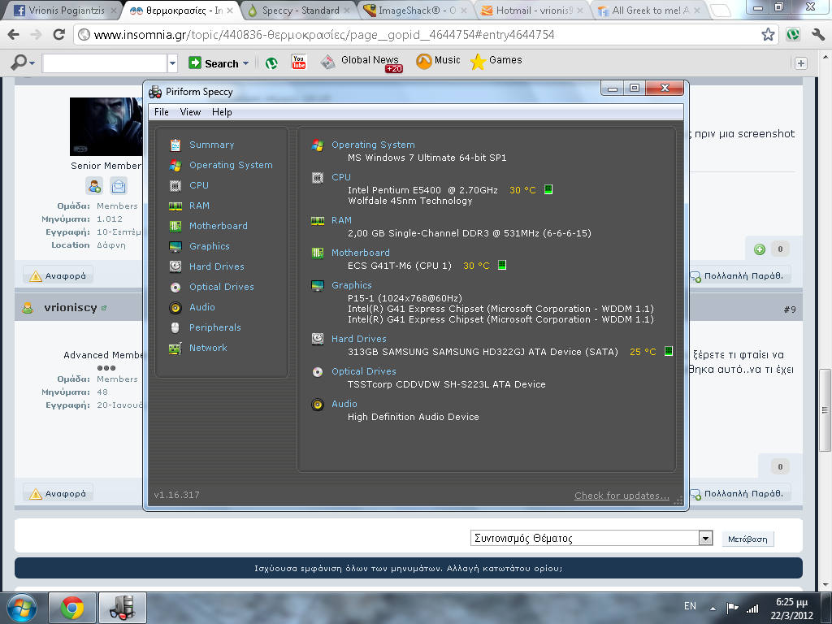
Task: Click the Network icon in sidebar
Action: (x=175, y=348)
